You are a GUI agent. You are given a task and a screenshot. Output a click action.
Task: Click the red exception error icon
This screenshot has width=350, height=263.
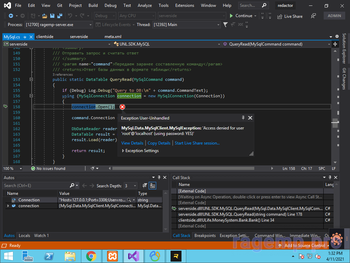pos(122,107)
